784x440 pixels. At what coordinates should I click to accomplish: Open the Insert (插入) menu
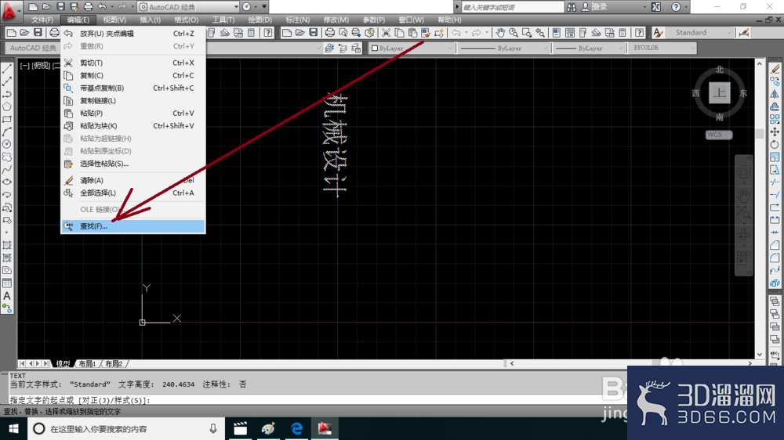point(150,20)
